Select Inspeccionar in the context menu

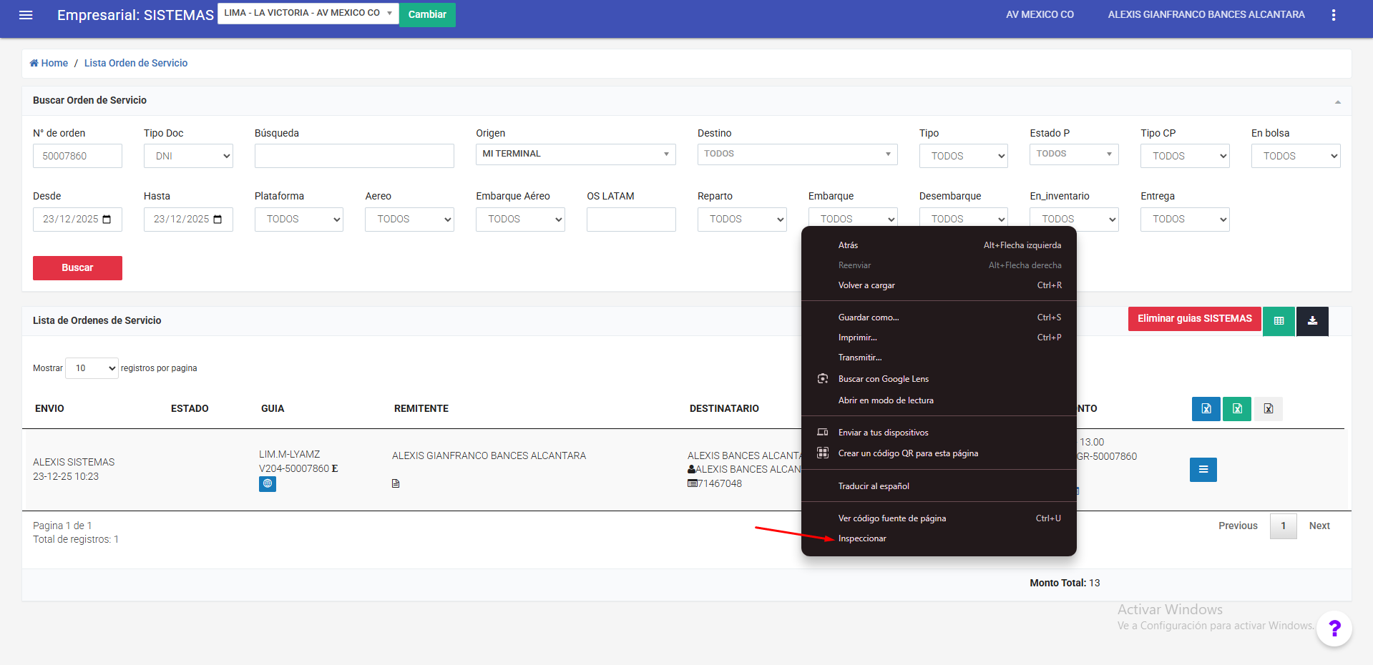(862, 538)
